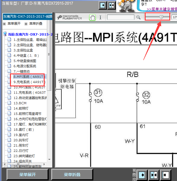The image size is (177, 181).
Task: Click page icon beside 21.倒车灯
Action: [x=9, y=145]
